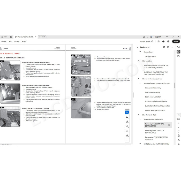This screenshot has height=181, width=181.
Task: Open Screw/insert assembly bookmark
Action: (153, 88)
